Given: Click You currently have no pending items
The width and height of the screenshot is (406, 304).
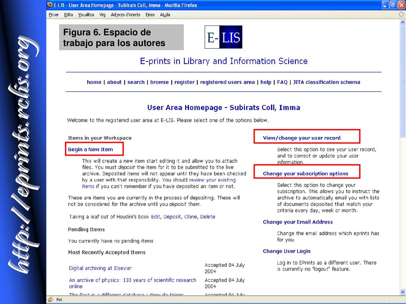Looking at the screenshot, I should 111,241.
